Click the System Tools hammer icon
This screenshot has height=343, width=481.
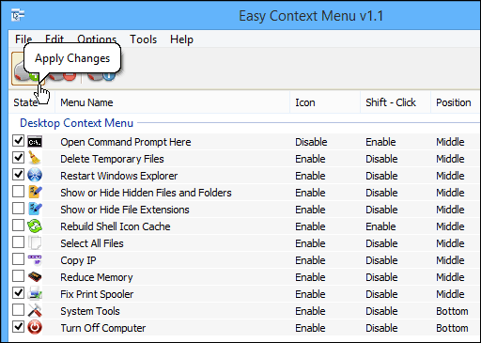click(35, 310)
